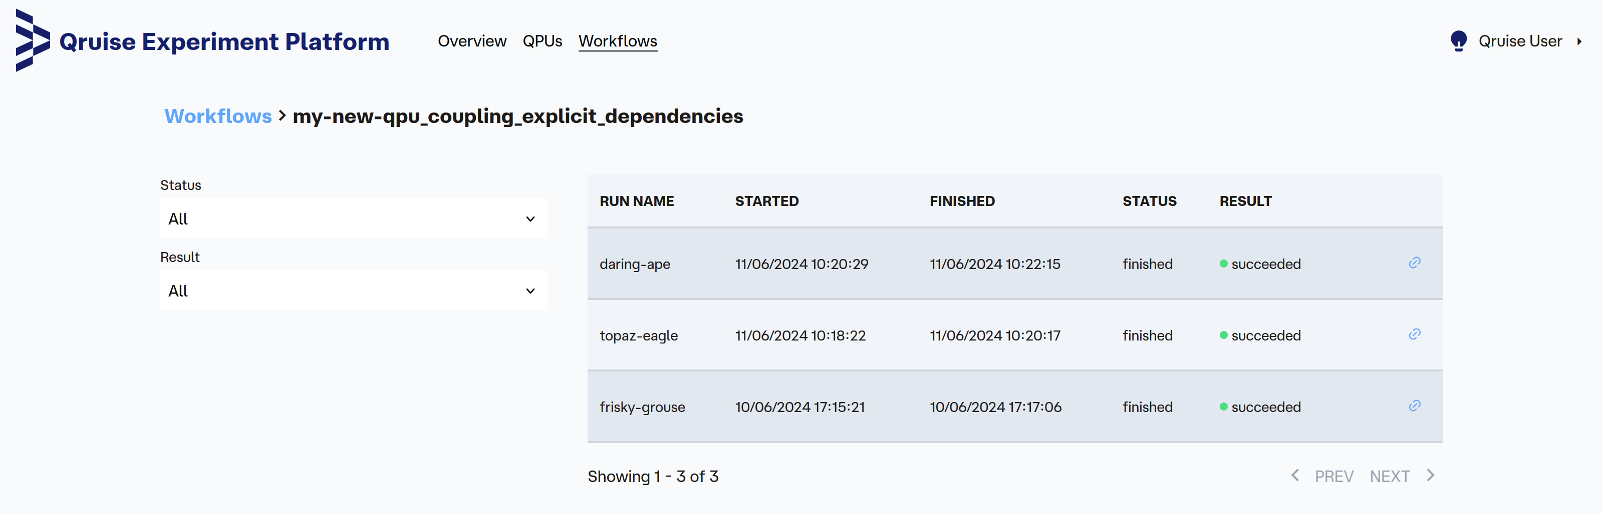Click the next page chevron icon
Screen dimensions: 1603x513
tap(1431, 475)
